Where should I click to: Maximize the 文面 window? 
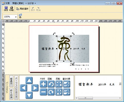(114, 3)
